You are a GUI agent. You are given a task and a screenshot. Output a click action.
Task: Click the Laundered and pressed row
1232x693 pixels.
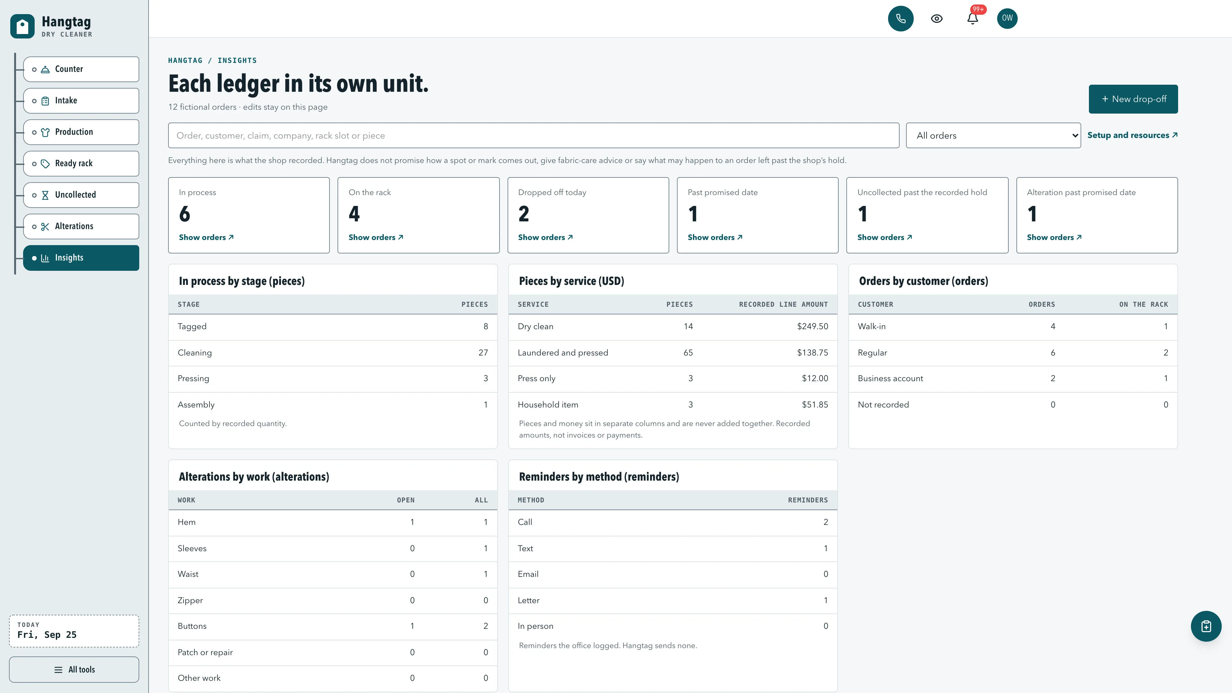pos(673,353)
